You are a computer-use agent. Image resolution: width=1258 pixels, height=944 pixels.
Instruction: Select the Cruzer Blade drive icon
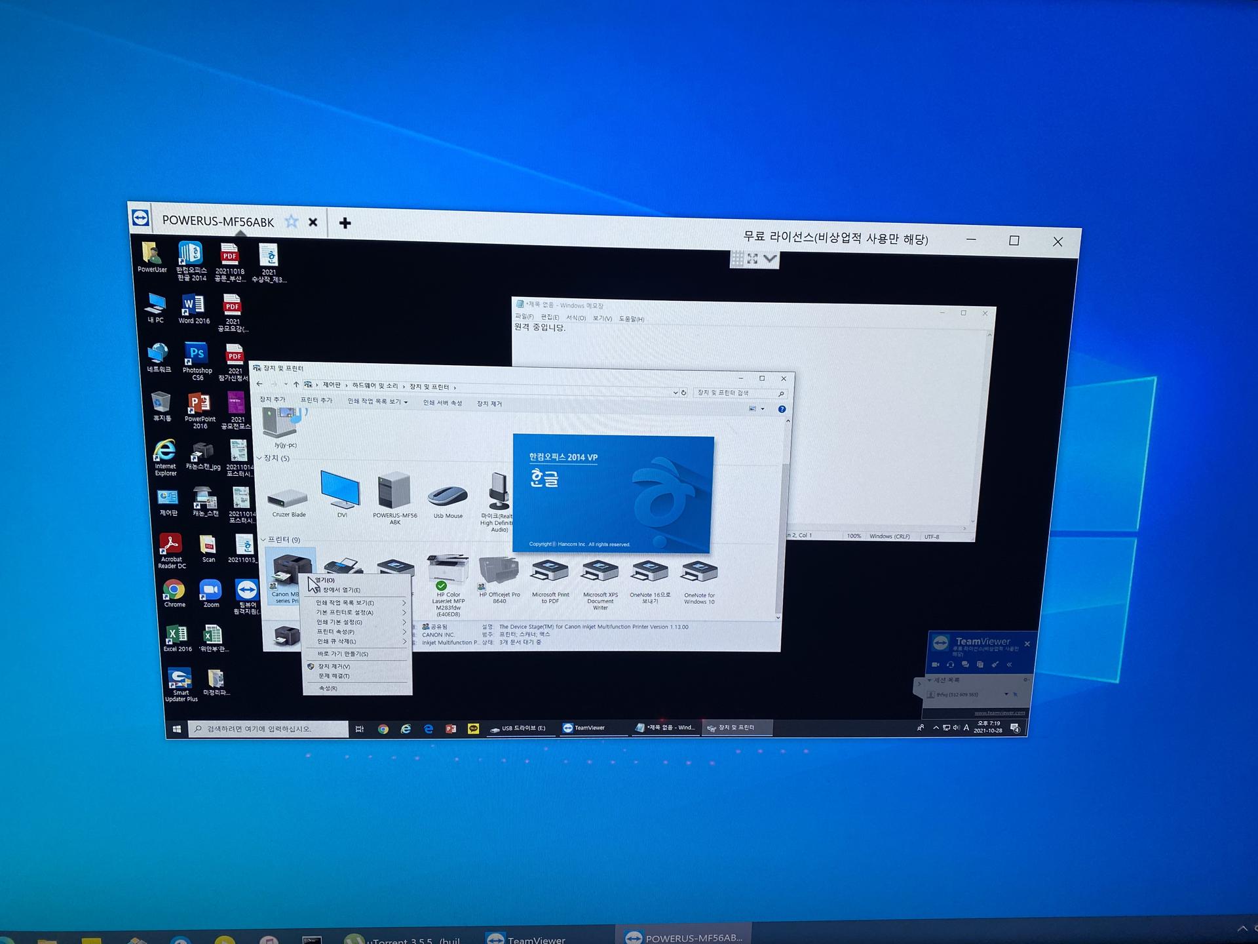coord(288,498)
